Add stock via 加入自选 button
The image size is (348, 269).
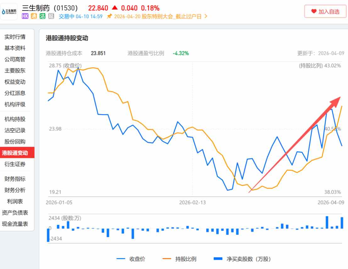(x=325, y=12)
